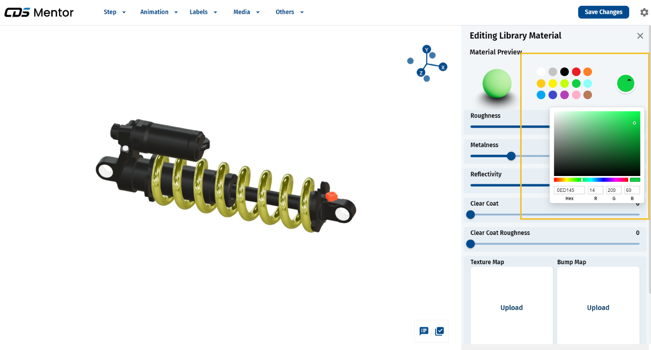651x350 pixels.
Task: Expand the Animation dropdown menu
Action: pos(159,12)
